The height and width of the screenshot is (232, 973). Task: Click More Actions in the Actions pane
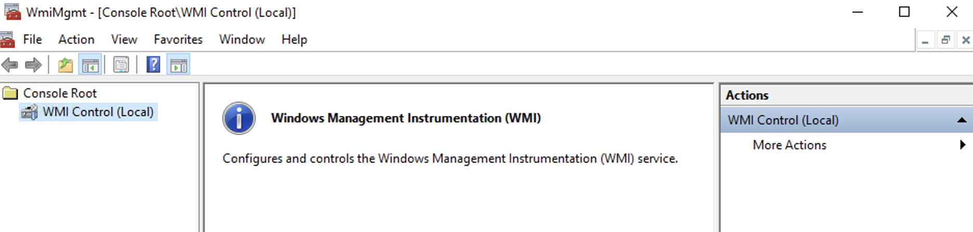coord(789,145)
